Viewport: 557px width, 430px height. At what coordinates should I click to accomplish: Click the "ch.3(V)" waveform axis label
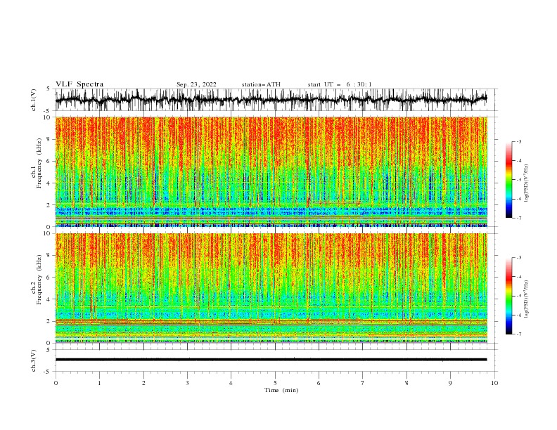34,360
